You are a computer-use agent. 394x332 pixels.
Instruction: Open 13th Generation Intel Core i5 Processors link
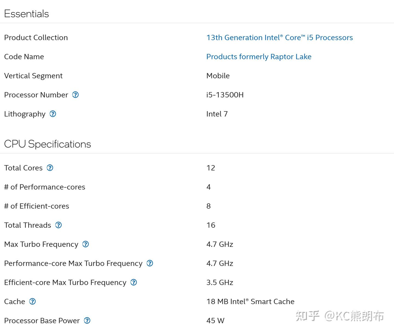click(280, 37)
